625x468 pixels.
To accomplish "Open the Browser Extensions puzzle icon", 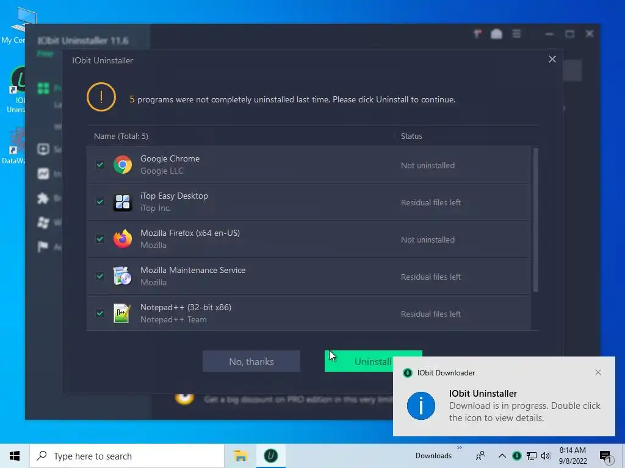I will pos(43,198).
